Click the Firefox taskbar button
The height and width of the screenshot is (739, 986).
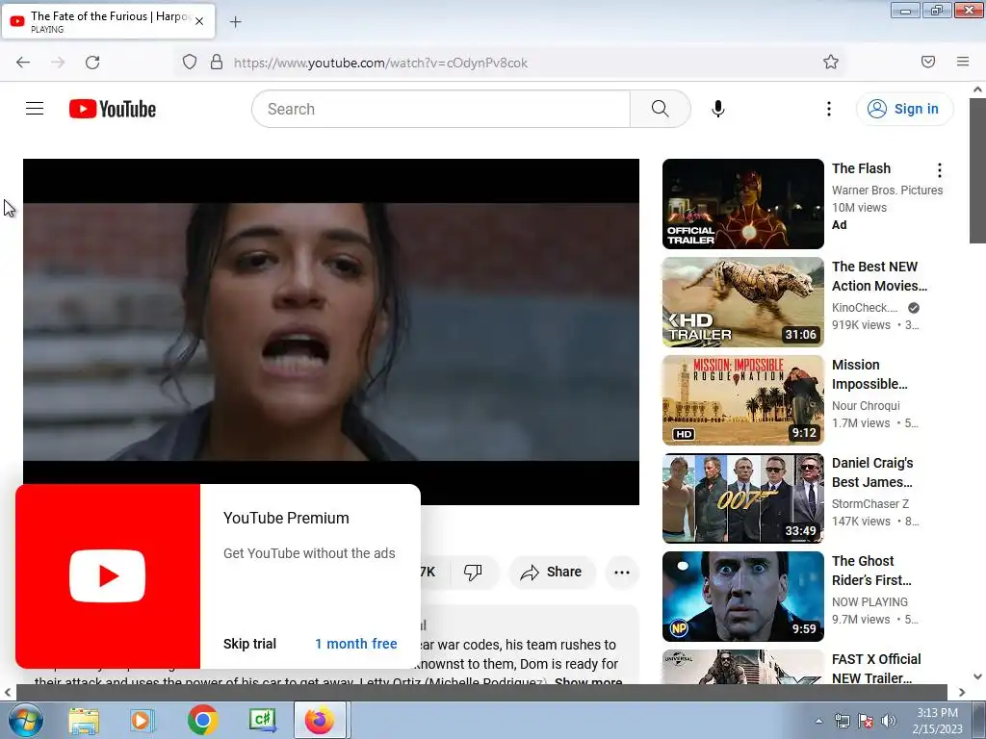321,720
